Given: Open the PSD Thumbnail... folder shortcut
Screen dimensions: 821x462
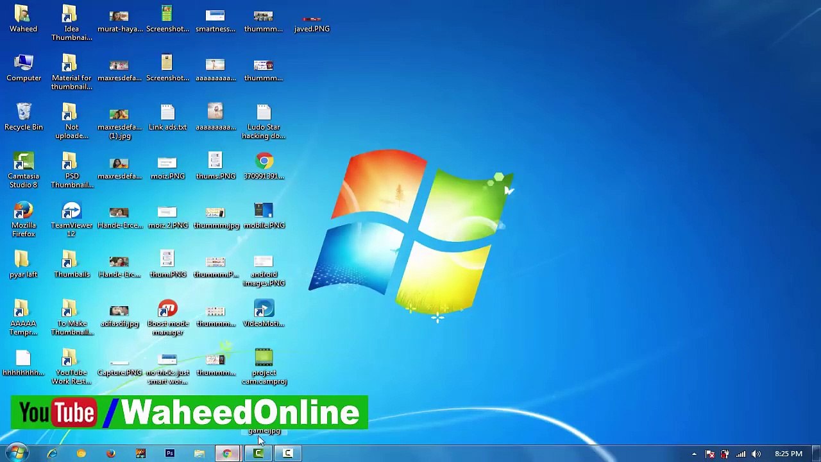Looking at the screenshot, I should coord(71,170).
